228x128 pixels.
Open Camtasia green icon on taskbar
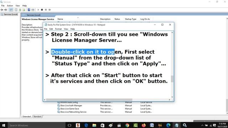135,125
